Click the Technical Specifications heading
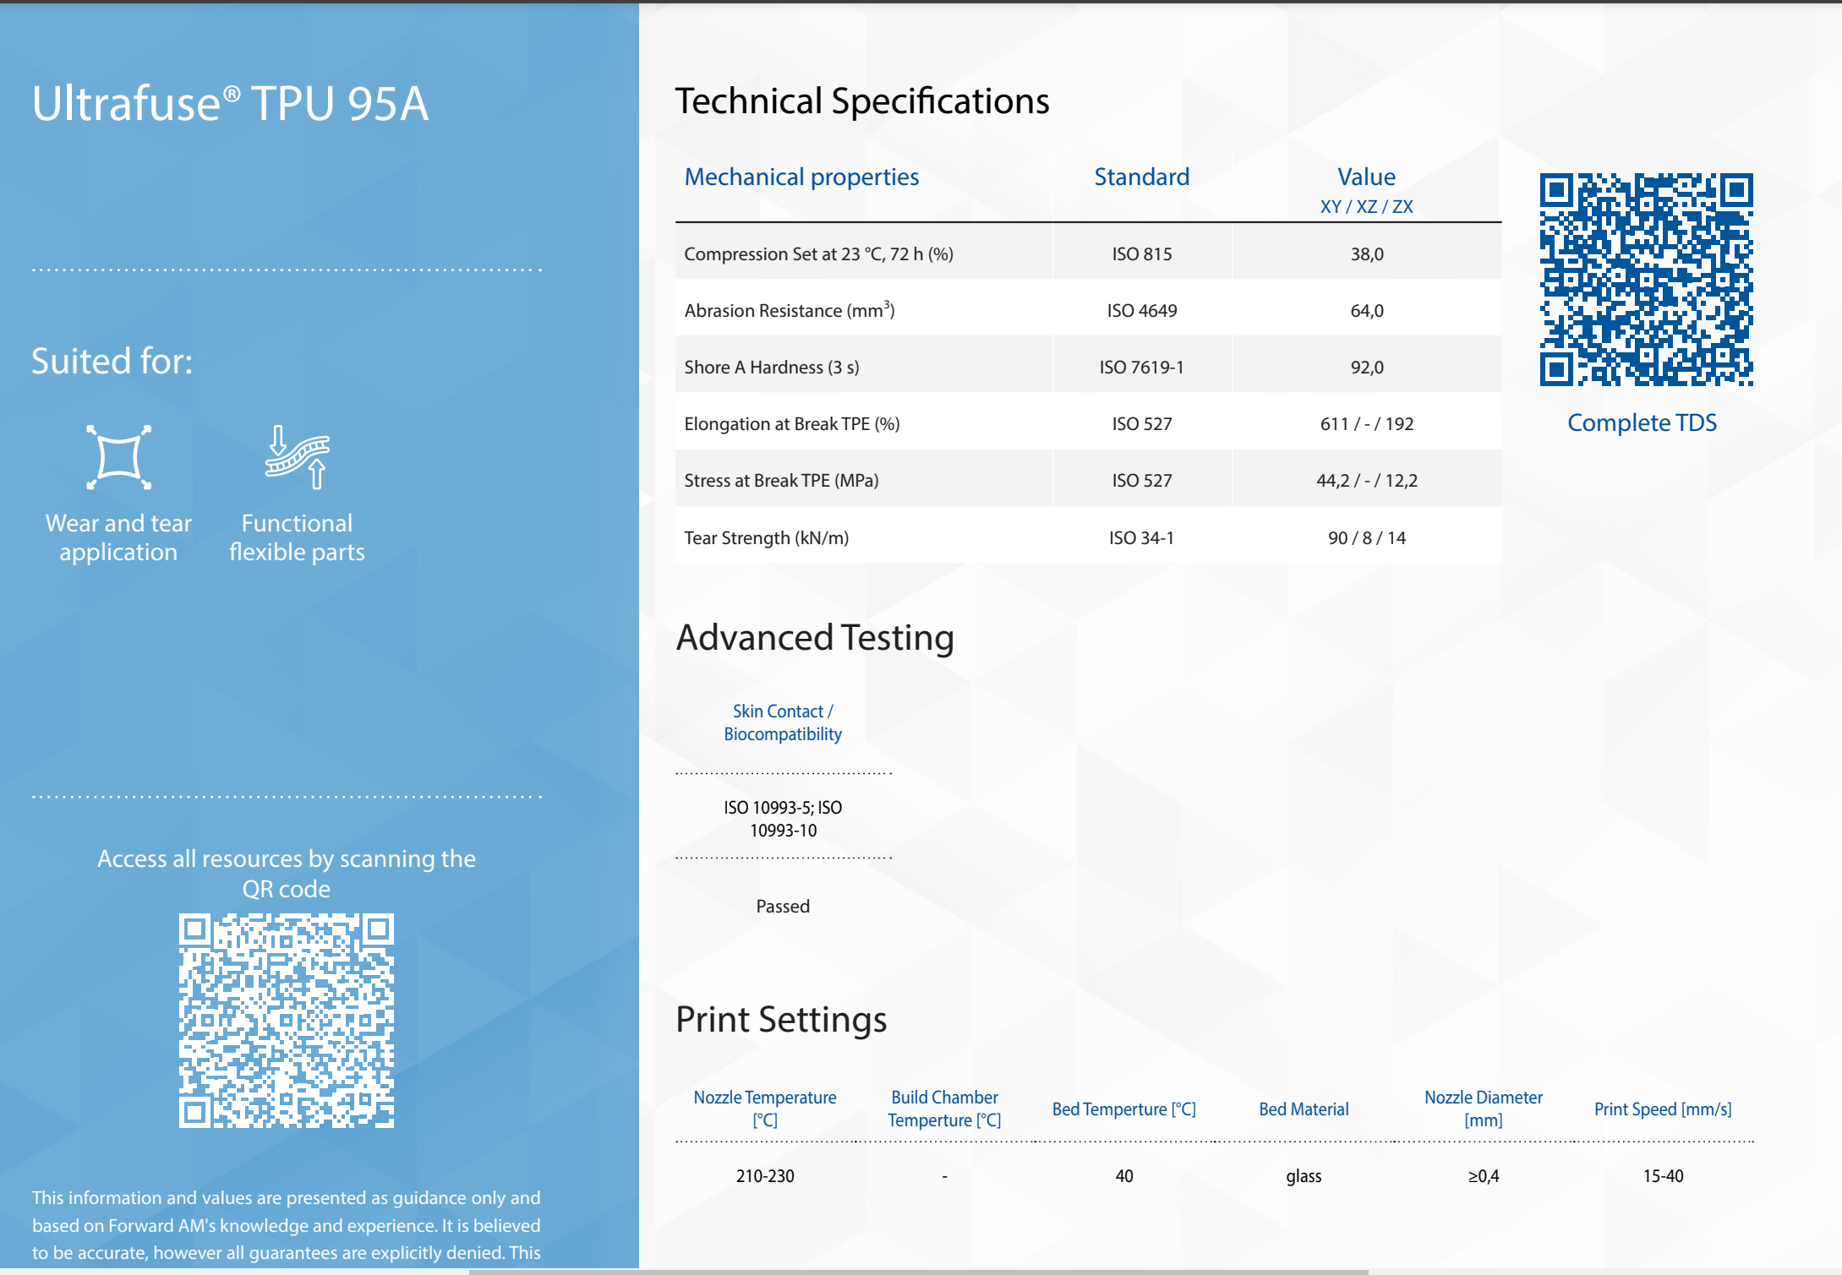1842x1275 pixels. 861,101
